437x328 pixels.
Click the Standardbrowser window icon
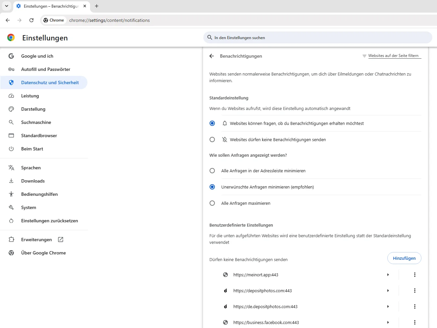pos(11,136)
